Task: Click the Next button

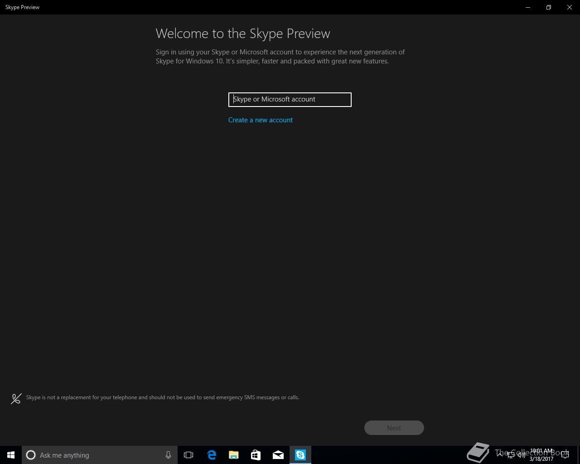Action: coord(394,428)
